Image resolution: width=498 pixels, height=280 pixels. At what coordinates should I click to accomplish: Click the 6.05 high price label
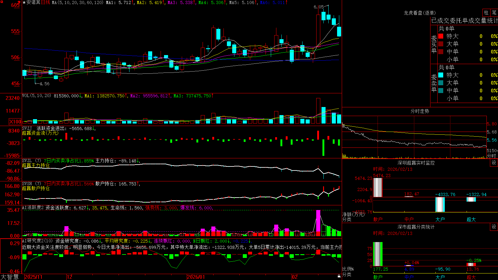click(319, 7)
